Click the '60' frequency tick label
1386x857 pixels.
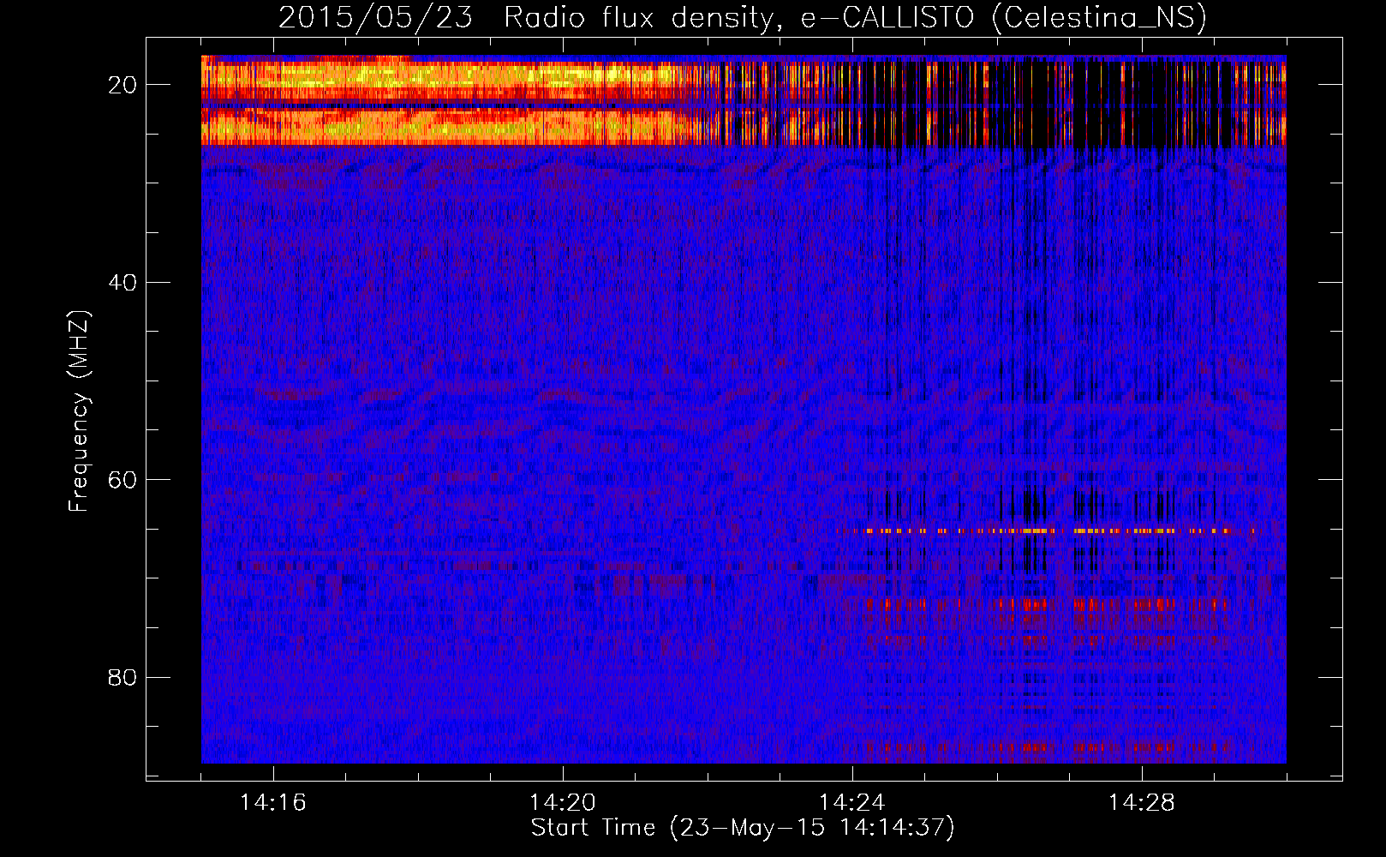(x=123, y=479)
